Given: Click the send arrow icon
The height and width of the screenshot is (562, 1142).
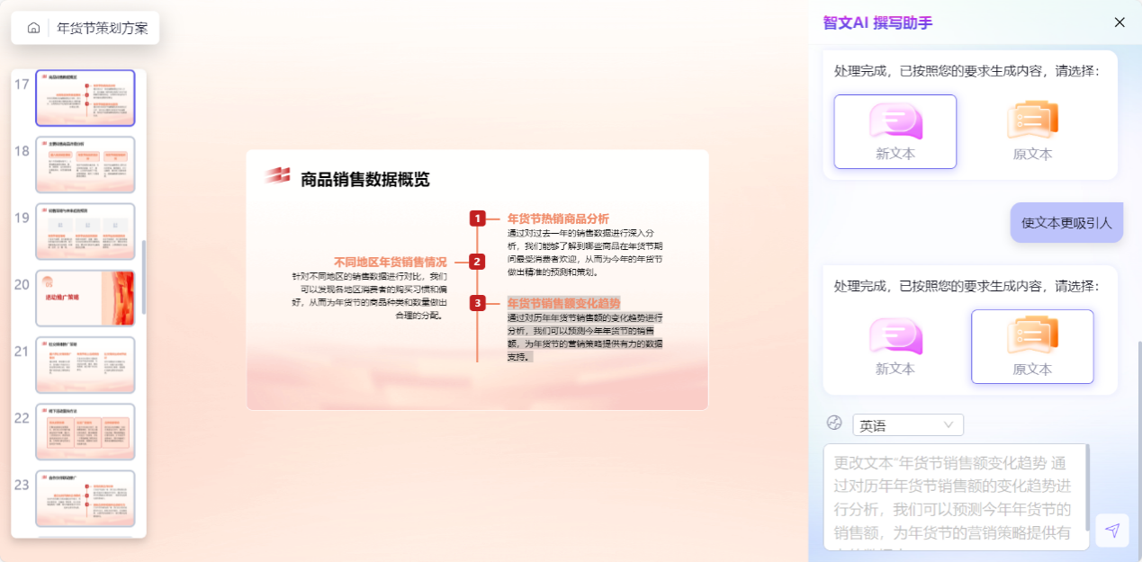Looking at the screenshot, I should [1112, 531].
